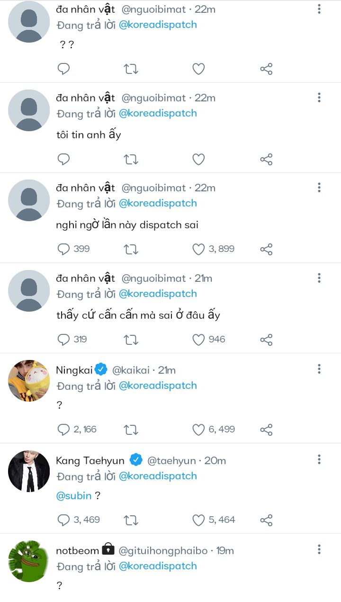View Kang Taehyun's profile picture
This screenshot has height=602, width=341.
tap(29, 471)
